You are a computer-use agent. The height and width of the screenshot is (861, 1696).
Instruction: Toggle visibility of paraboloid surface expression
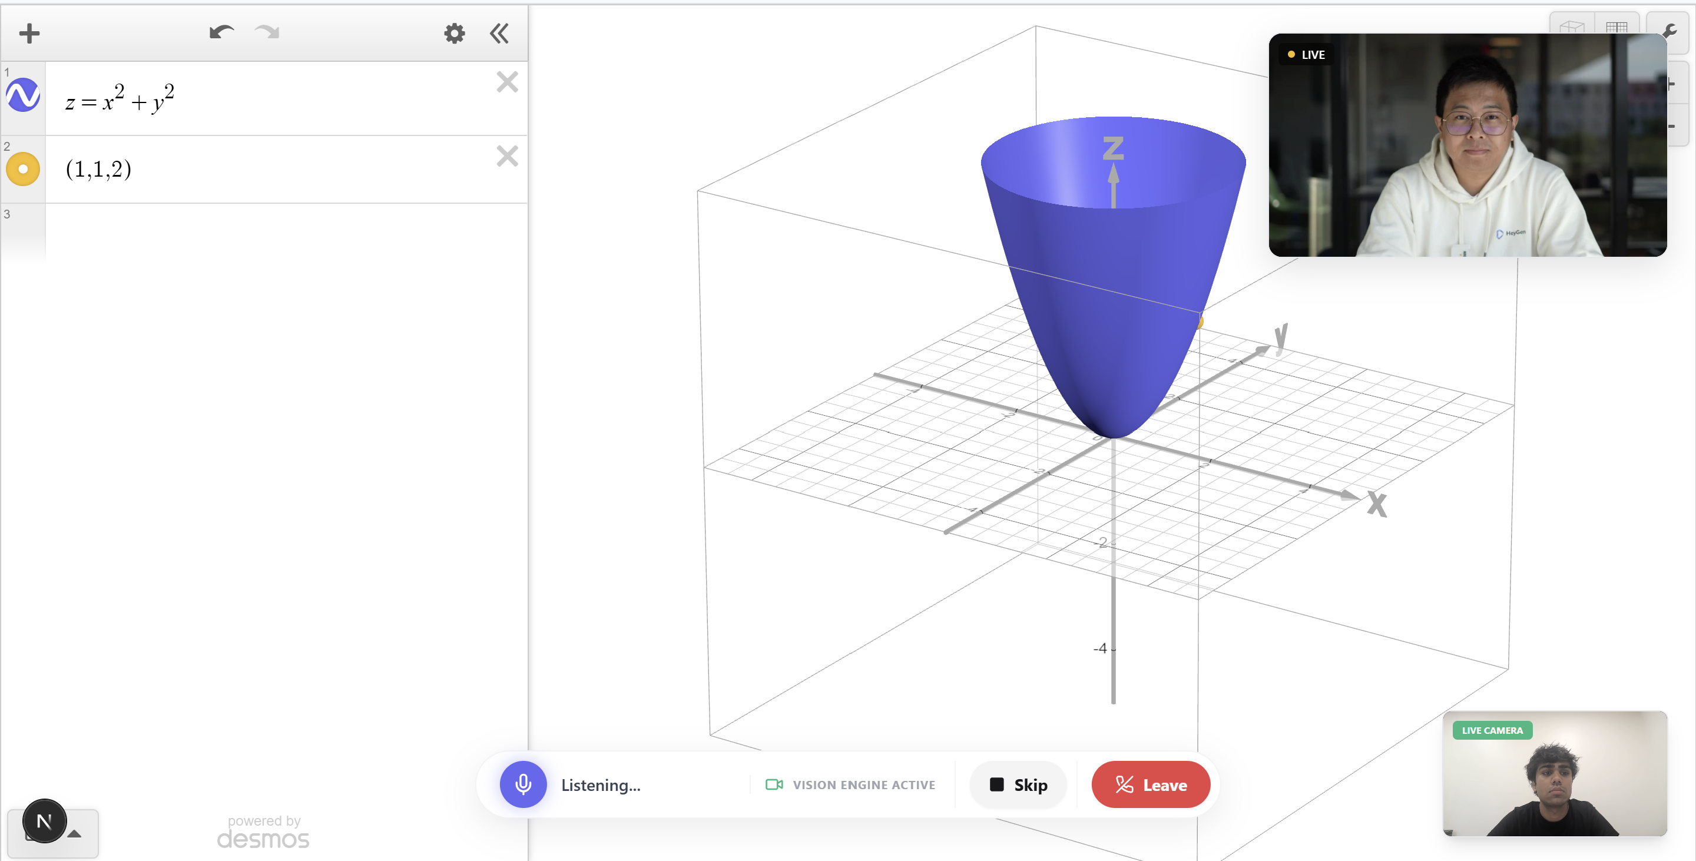click(x=23, y=95)
